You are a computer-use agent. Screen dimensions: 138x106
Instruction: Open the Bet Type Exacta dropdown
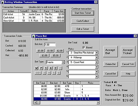pyautogui.click(x=63, y=62)
